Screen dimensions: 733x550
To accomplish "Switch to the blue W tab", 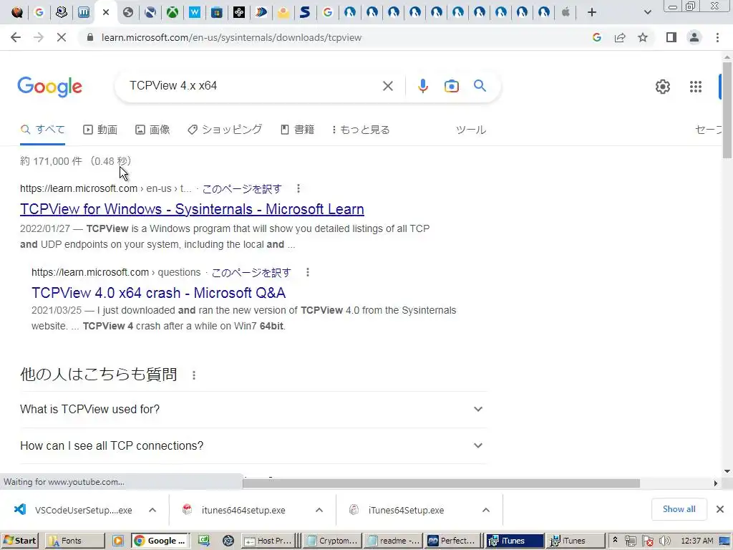I will 195,12.
